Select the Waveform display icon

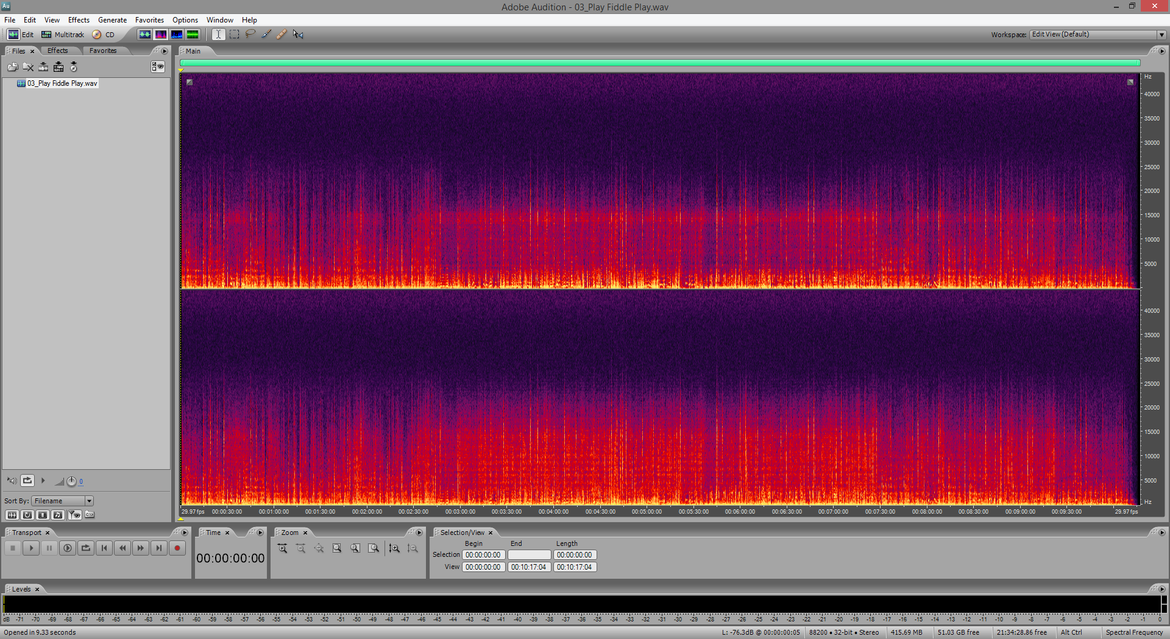pyautogui.click(x=144, y=35)
